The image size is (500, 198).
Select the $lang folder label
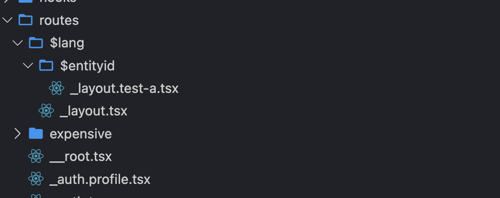(x=67, y=43)
